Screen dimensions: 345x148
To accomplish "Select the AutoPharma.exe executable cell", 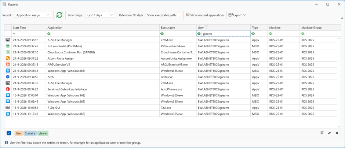I will (x=178, y=89).
